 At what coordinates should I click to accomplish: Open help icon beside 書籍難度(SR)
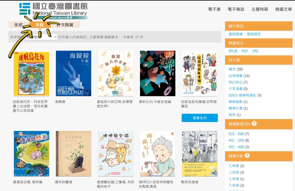[x=254, y=123]
